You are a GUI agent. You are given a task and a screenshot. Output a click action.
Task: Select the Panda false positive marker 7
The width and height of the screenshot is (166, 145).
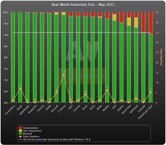(20, 88)
